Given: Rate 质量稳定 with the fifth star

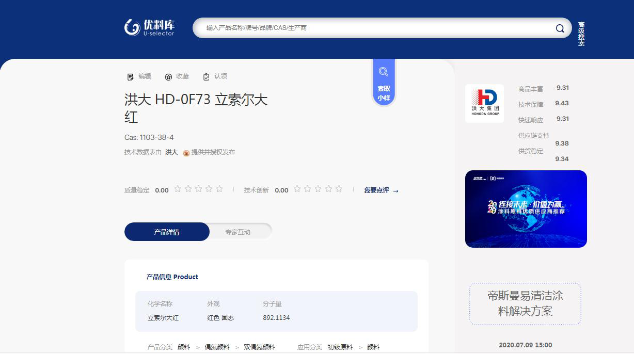Looking at the screenshot, I should point(219,189).
